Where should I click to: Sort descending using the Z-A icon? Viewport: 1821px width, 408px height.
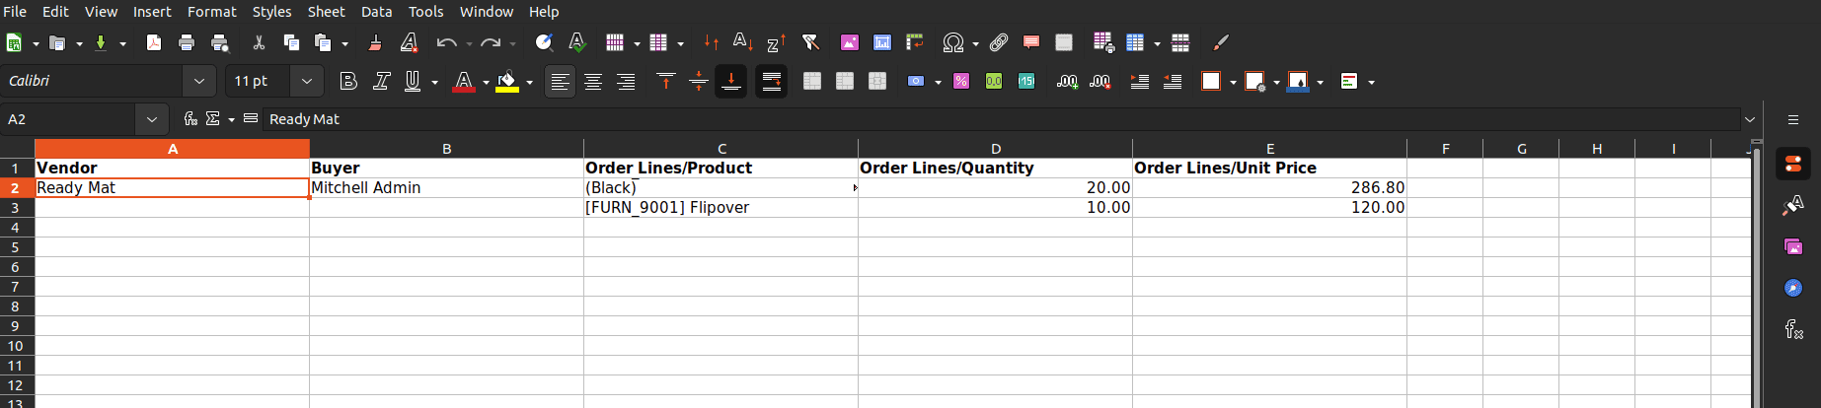777,42
